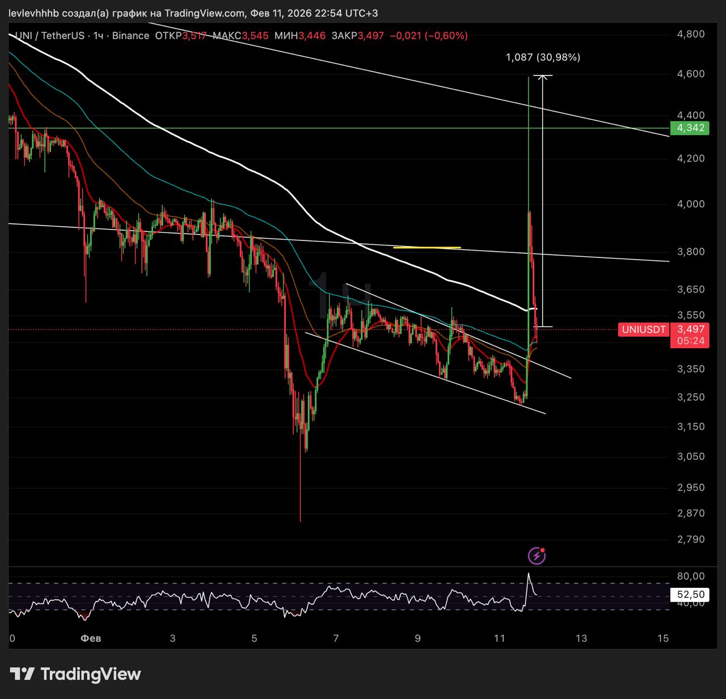This screenshot has width=726, height=699.
Task: Click the 3,150 price axis label
Action: click(x=691, y=426)
